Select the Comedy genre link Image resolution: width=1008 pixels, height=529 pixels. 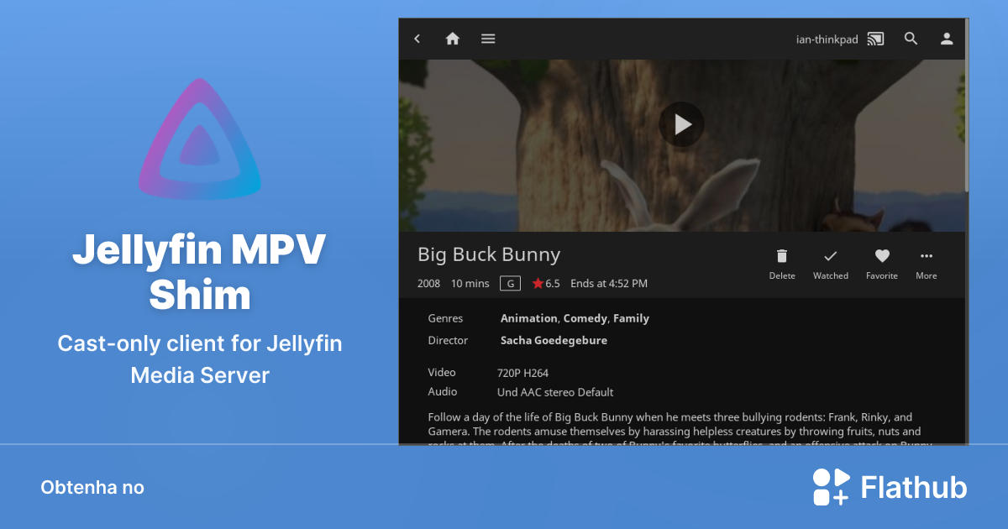point(585,318)
